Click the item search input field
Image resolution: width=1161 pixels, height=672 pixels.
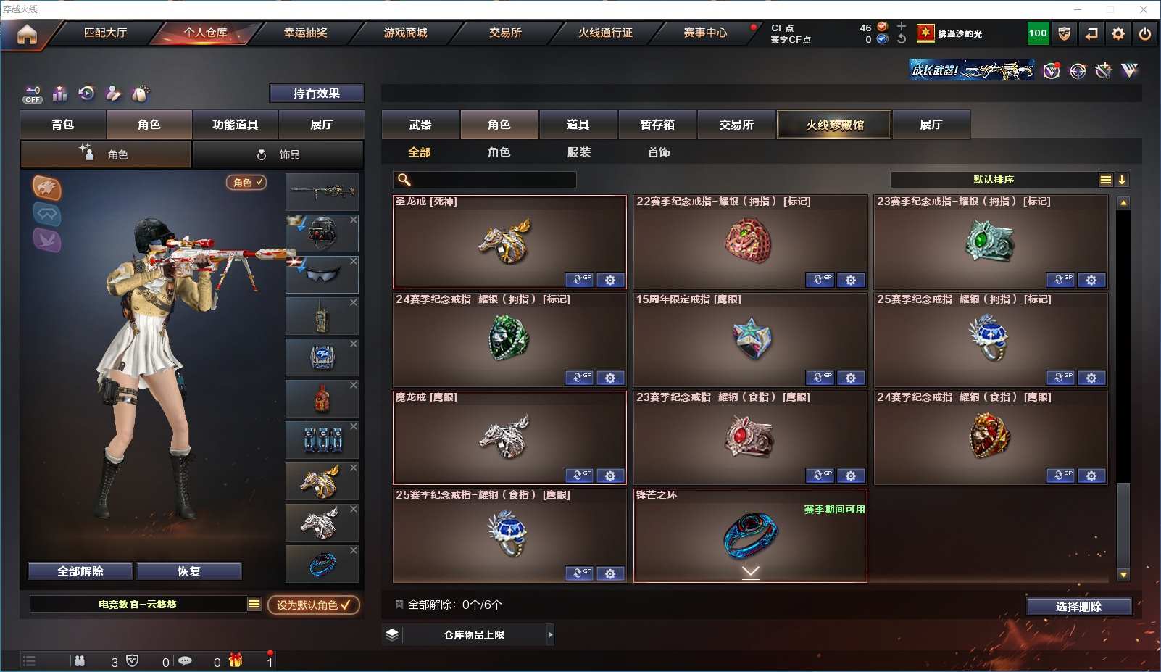tap(485, 180)
